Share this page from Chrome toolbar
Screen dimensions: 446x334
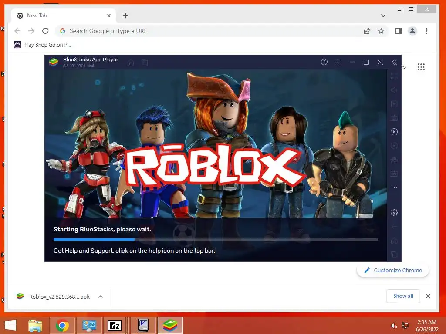367,31
